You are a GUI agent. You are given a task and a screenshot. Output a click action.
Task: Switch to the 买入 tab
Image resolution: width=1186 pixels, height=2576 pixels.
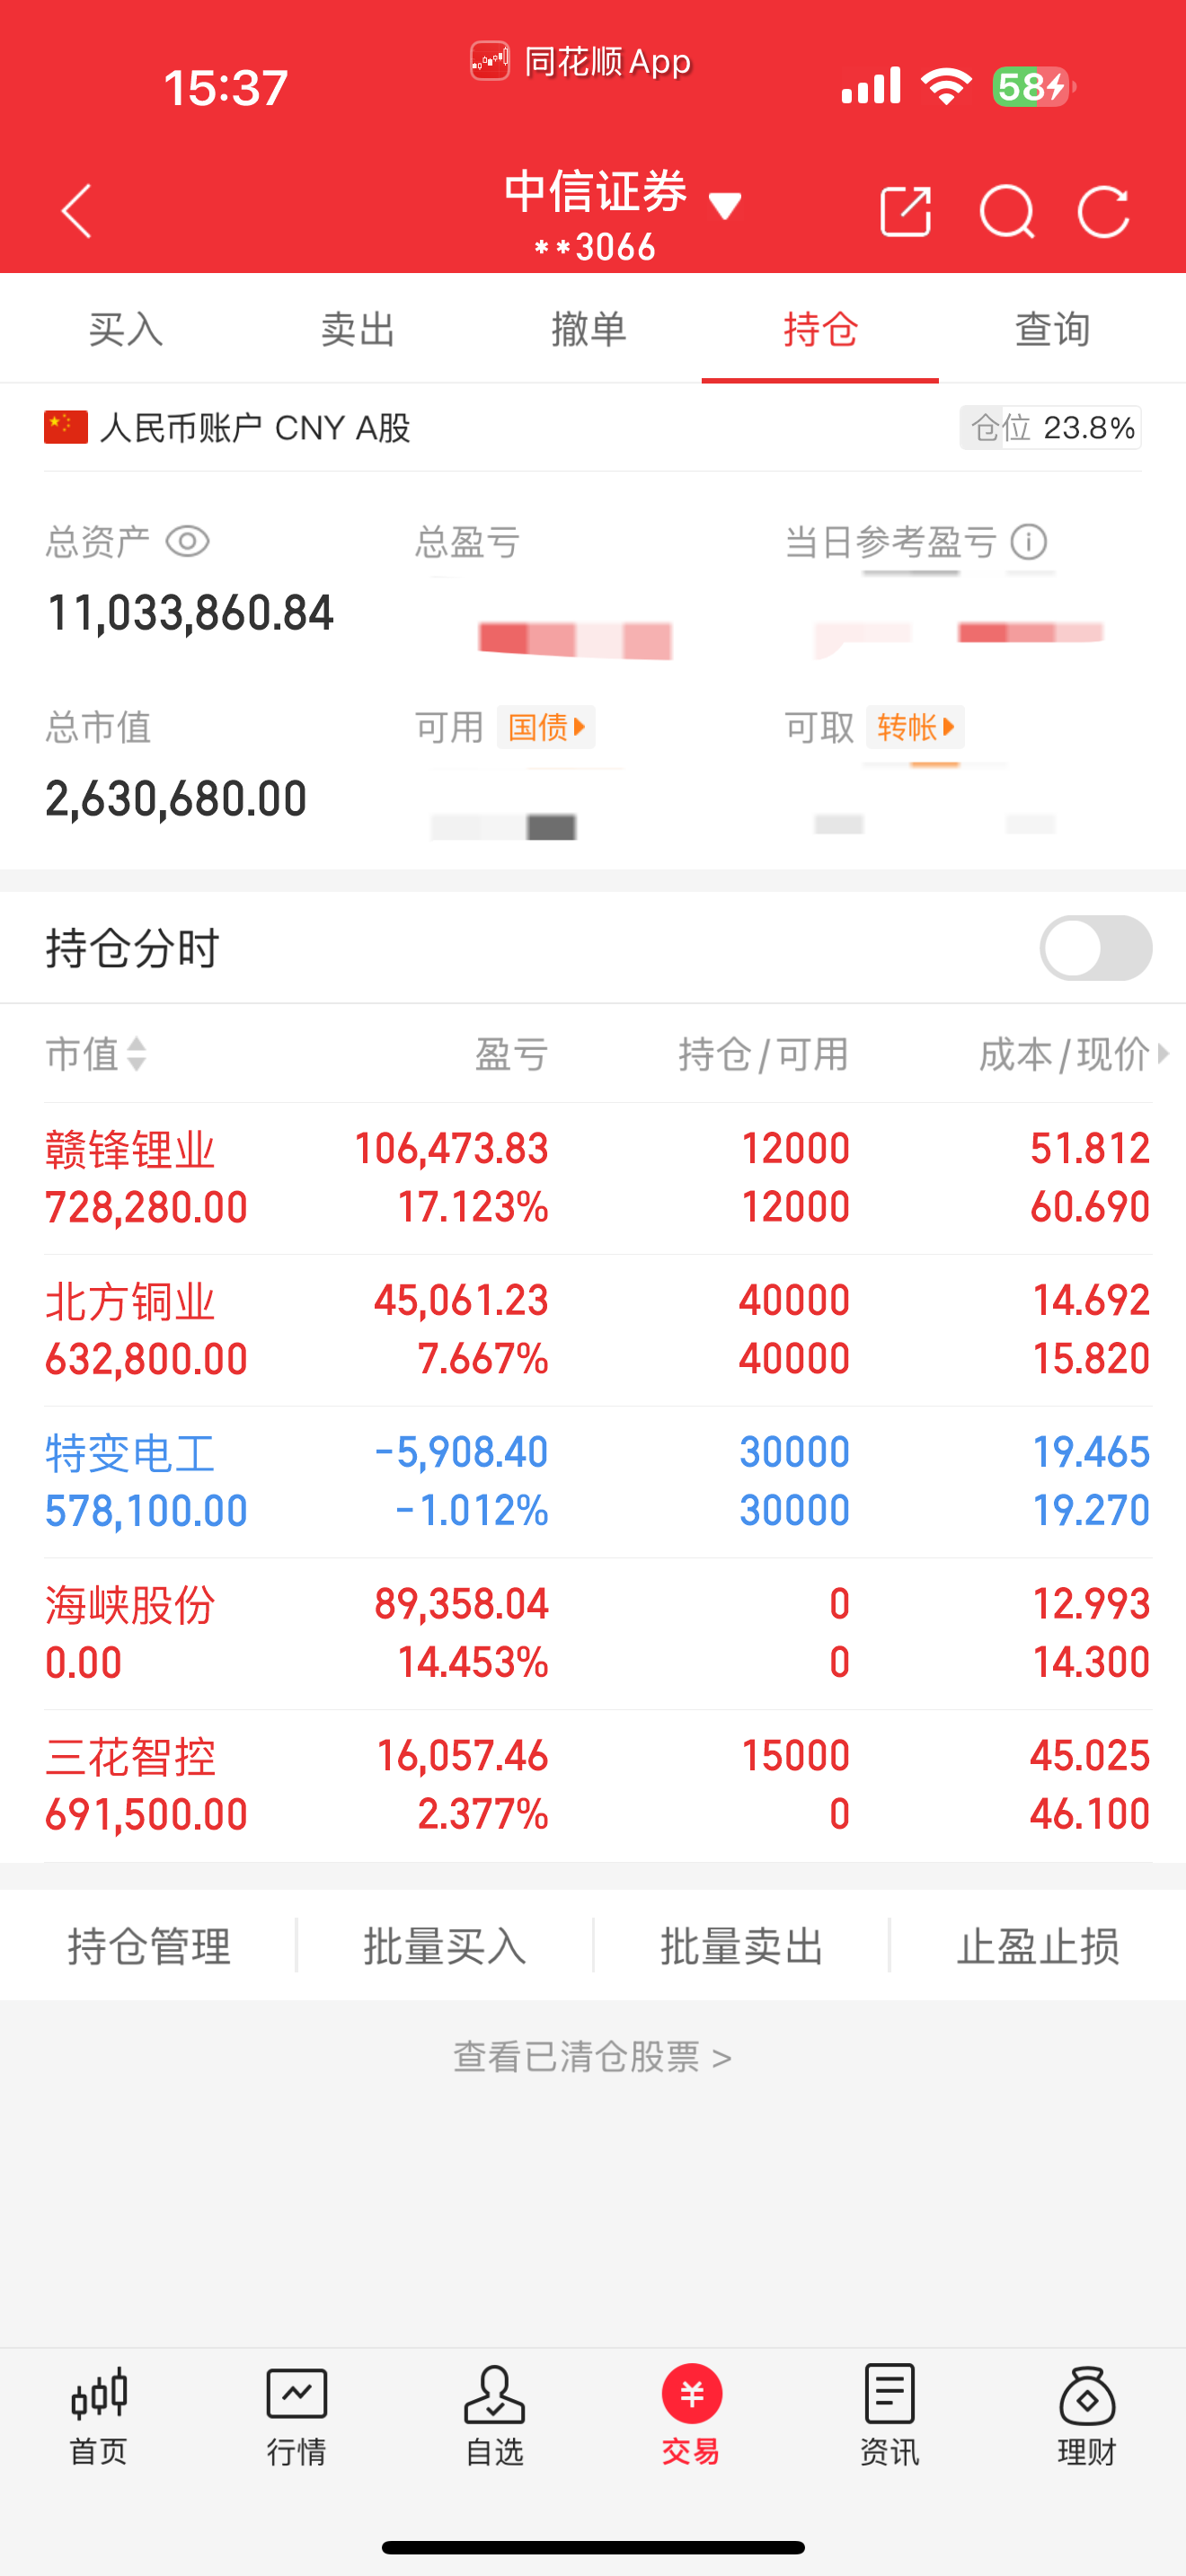click(x=125, y=329)
